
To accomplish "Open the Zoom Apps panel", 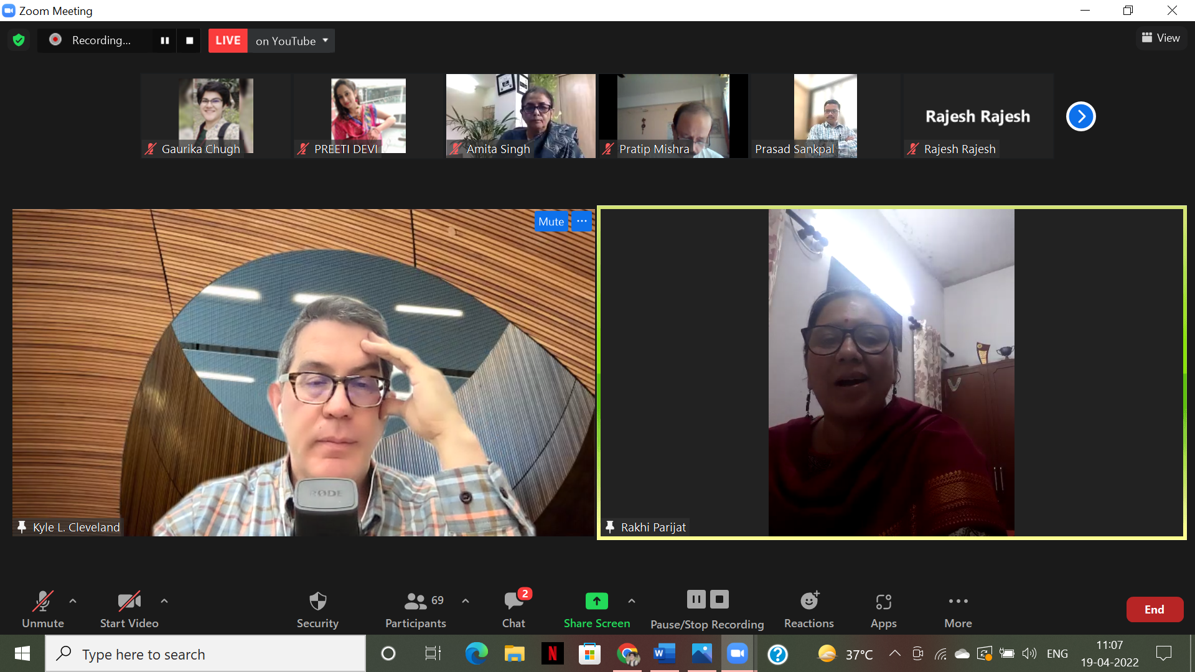I will click(x=883, y=609).
